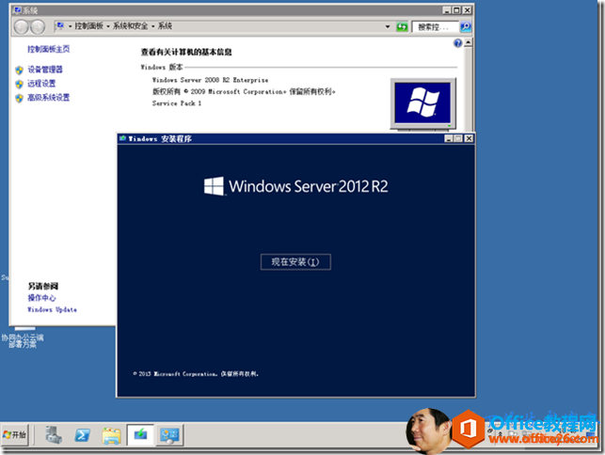Open 控制面板主页 link in System window
605x455 pixels.
tap(49, 49)
